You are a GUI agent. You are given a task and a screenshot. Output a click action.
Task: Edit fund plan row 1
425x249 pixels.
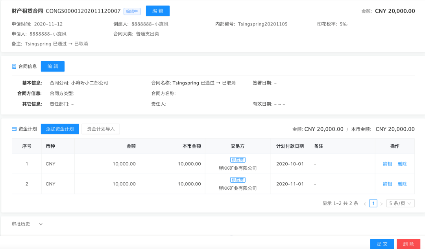coord(387,164)
